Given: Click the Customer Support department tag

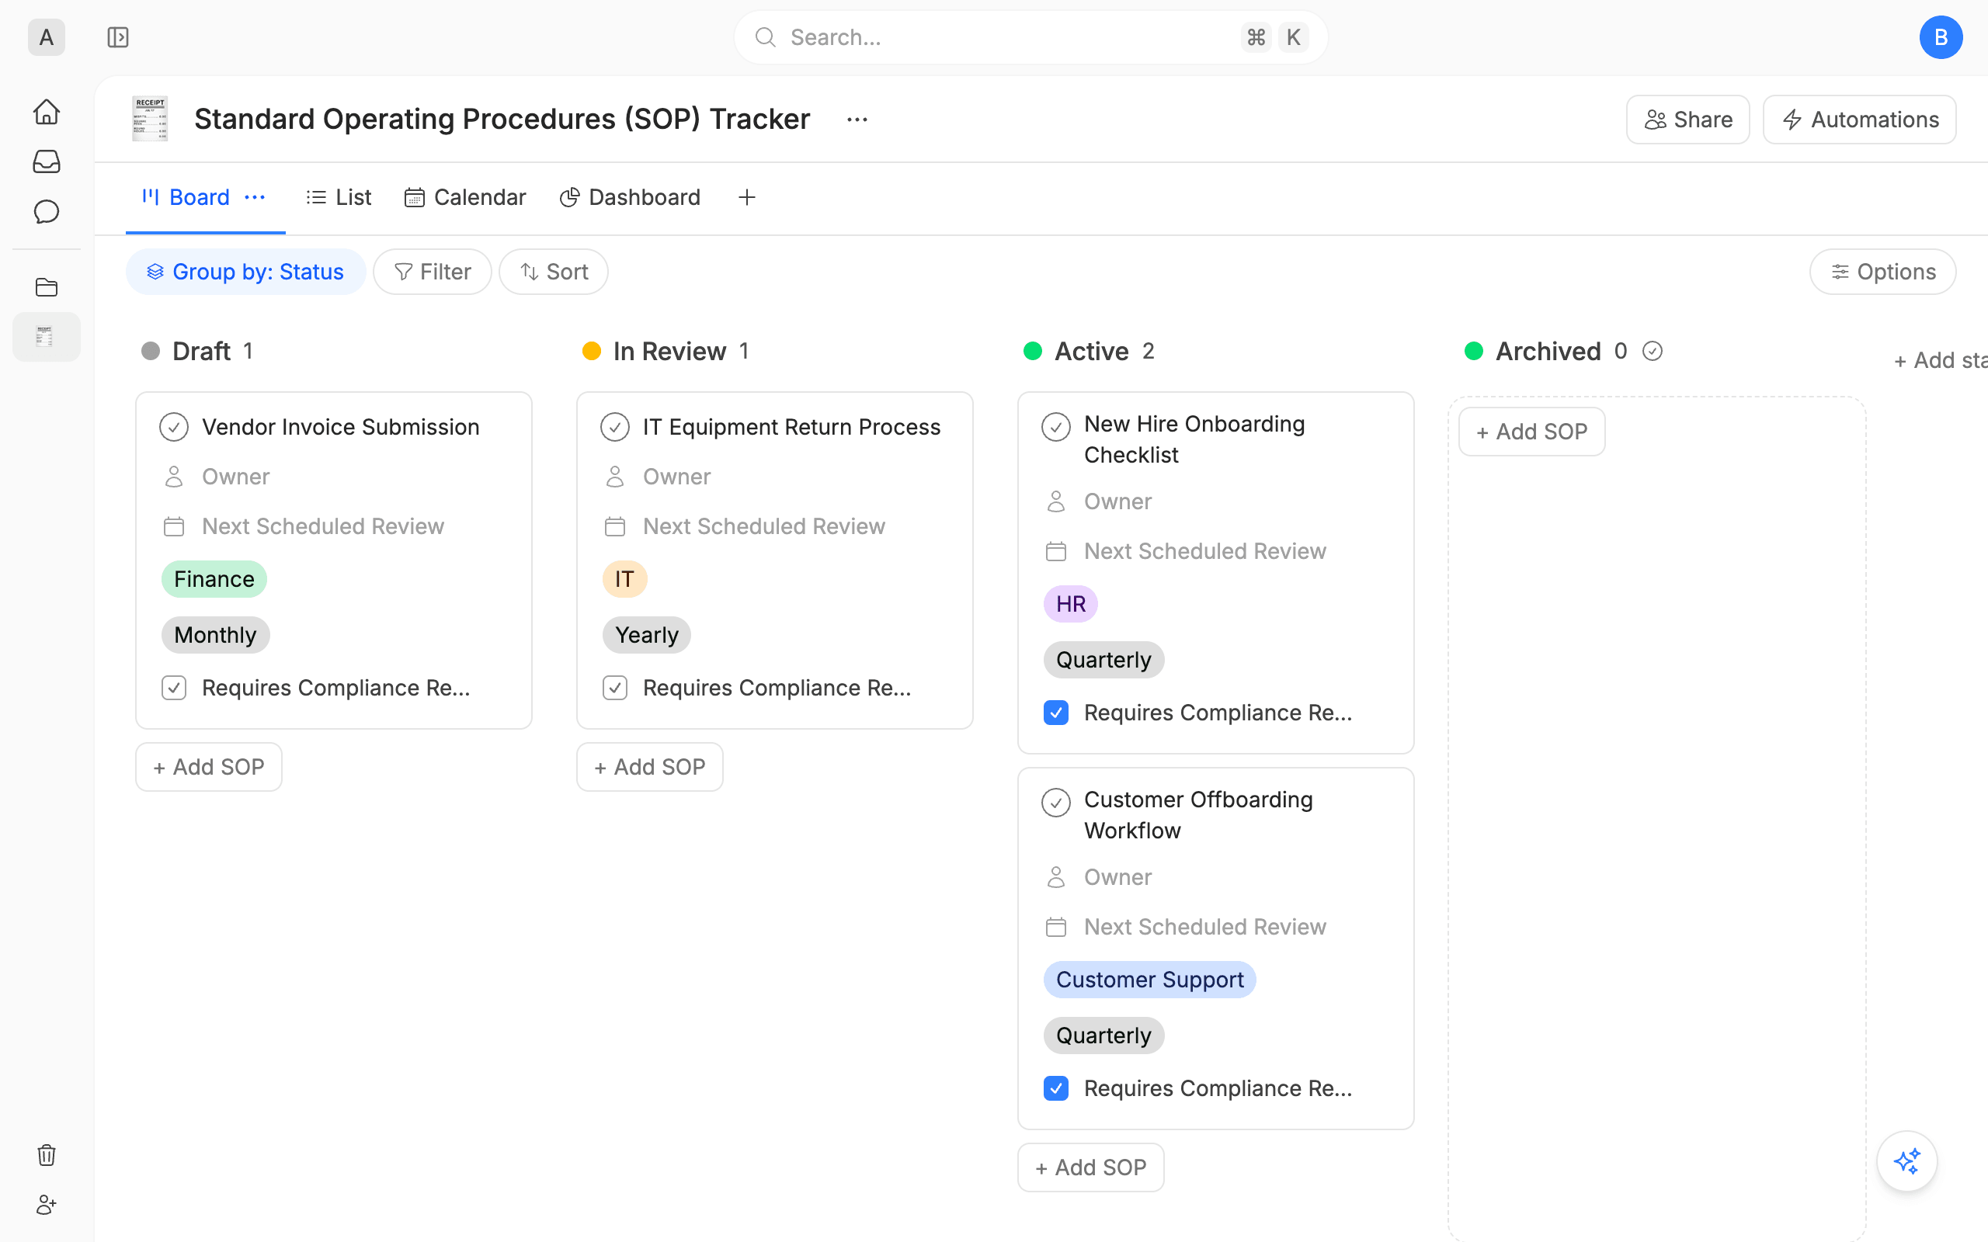Looking at the screenshot, I should tap(1149, 980).
